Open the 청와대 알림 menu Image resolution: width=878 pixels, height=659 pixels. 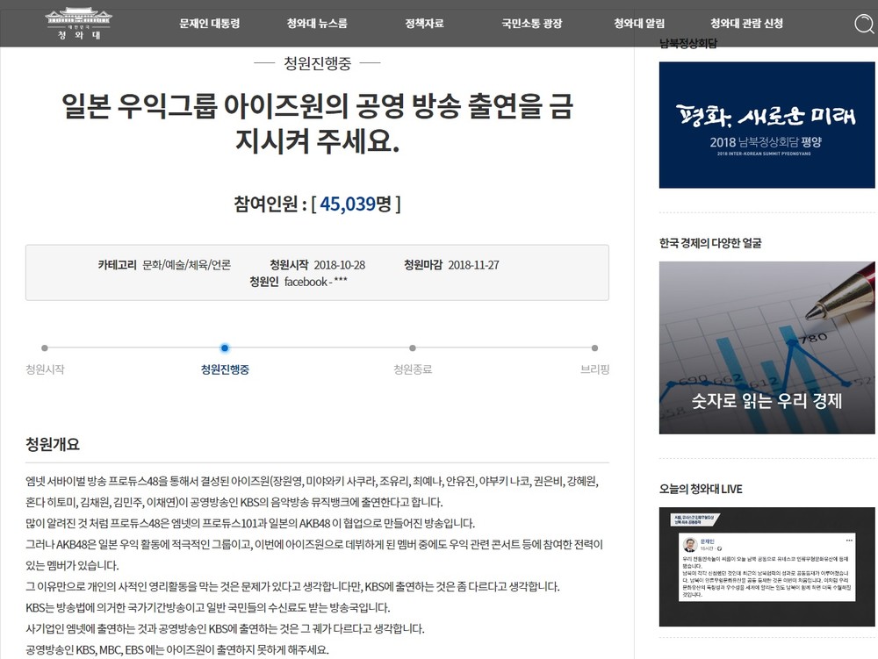[x=638, y=24]
